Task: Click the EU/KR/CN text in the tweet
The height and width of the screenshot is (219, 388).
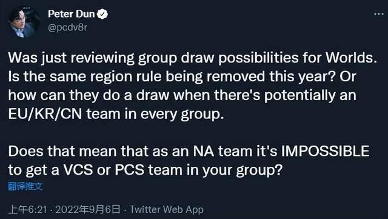Action: pos(45,114)
